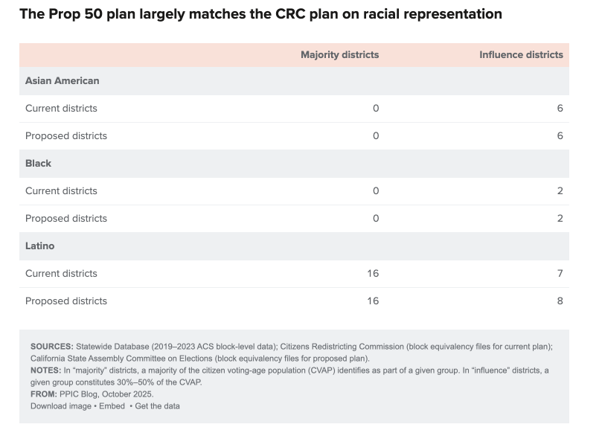Click Latino current majority value 16
Screen dimensions: 602x433
373,273
